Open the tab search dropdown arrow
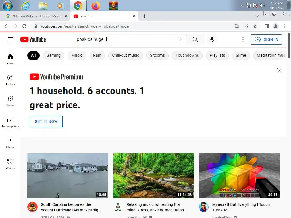This screenshot has width=291, height=218. point(257,16)
